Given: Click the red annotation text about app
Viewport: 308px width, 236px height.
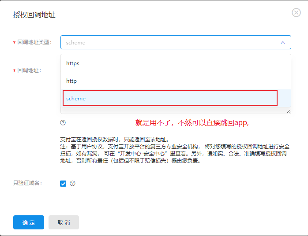Looking at the screenshot, I should click(x=192, y=123).
